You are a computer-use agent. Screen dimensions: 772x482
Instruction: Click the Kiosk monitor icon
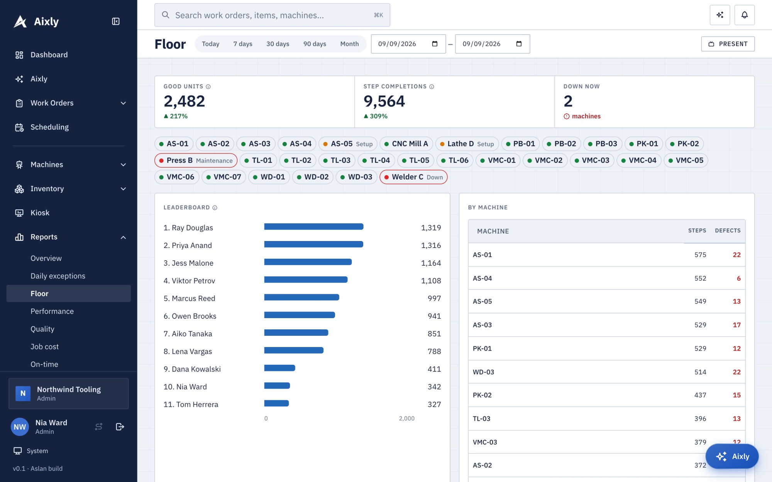(x=19, y=213)
